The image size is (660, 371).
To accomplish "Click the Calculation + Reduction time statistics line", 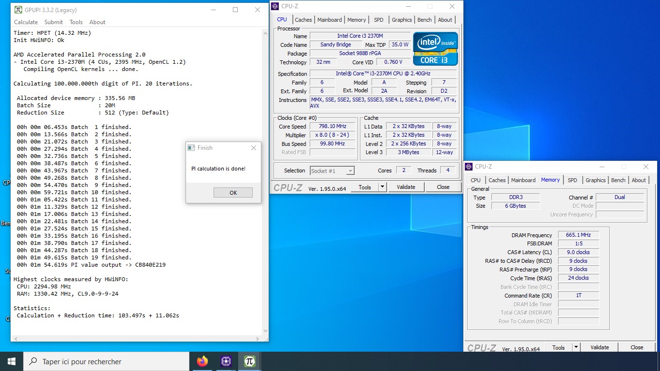I will (98, 315).
